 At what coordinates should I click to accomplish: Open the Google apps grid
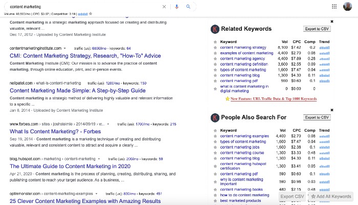[x=334, y=7]
